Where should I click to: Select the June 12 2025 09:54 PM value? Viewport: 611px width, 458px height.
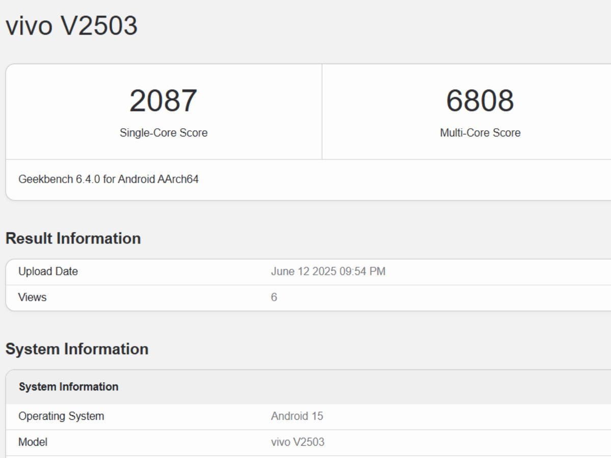coord(328,272)
